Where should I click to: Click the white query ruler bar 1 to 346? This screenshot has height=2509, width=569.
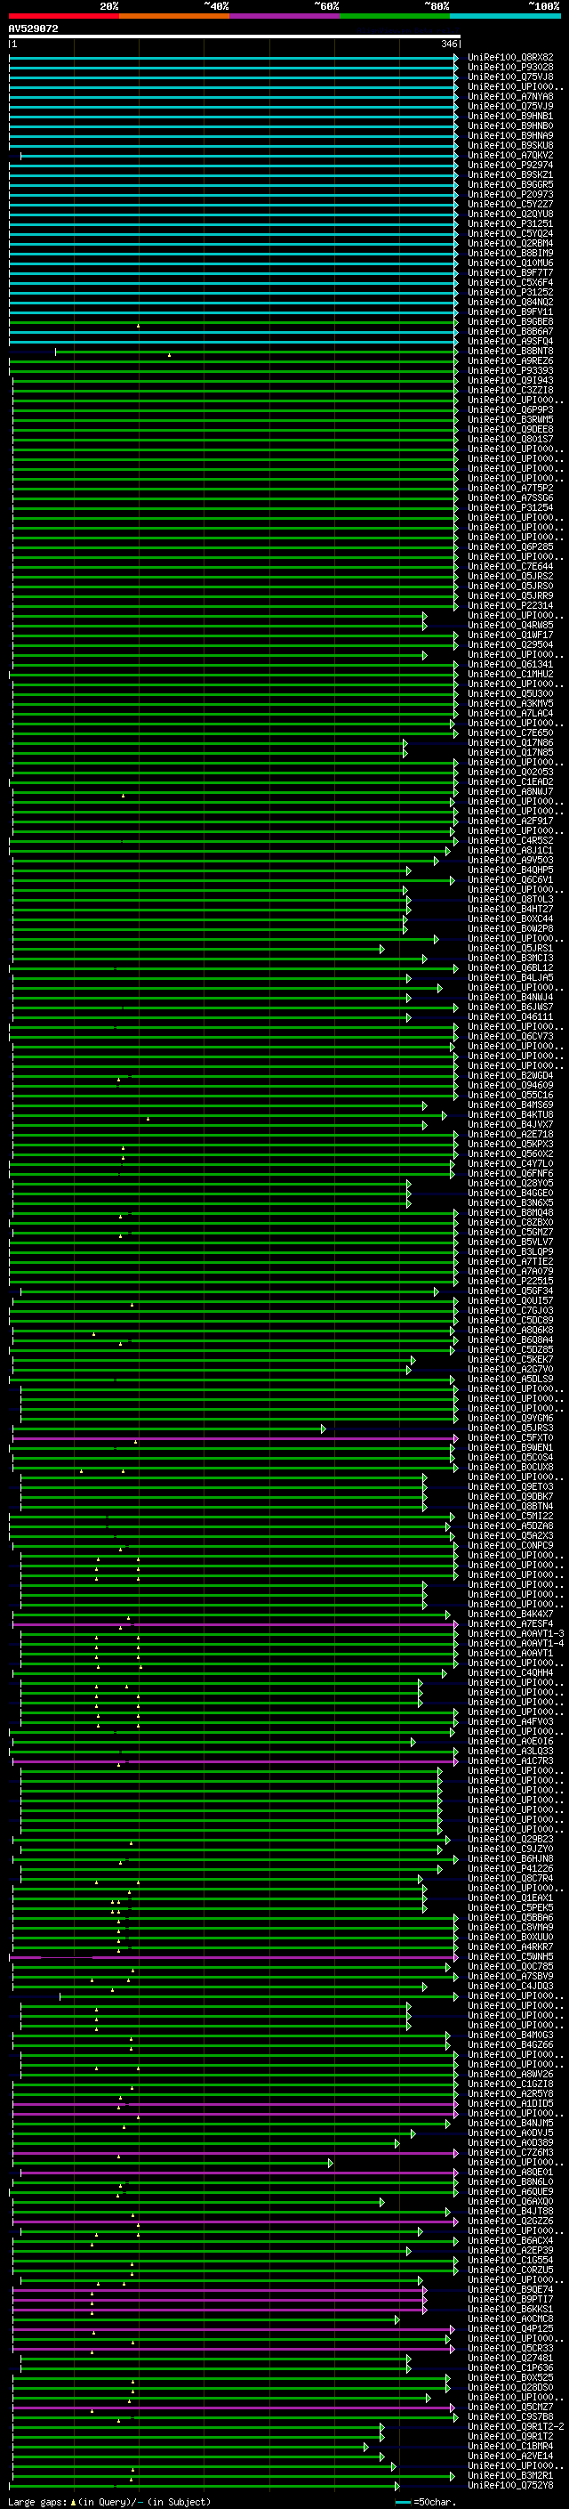tap(235, 36)
